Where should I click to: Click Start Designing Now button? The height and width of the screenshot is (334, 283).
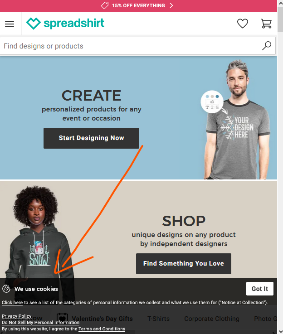click(91, 138)
